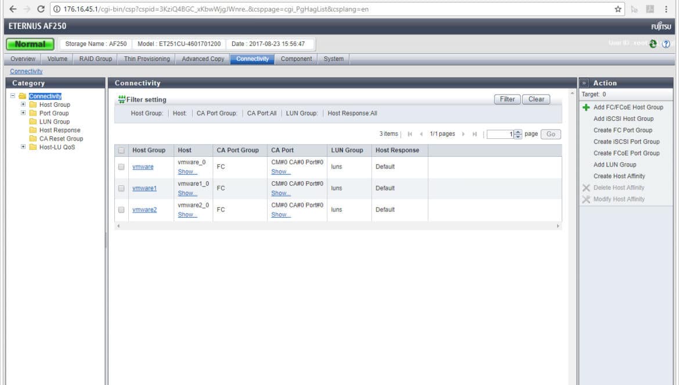Bookmark this page with the star icon
This screenshot has height=385, width=679.
click(x=618, y=9)
